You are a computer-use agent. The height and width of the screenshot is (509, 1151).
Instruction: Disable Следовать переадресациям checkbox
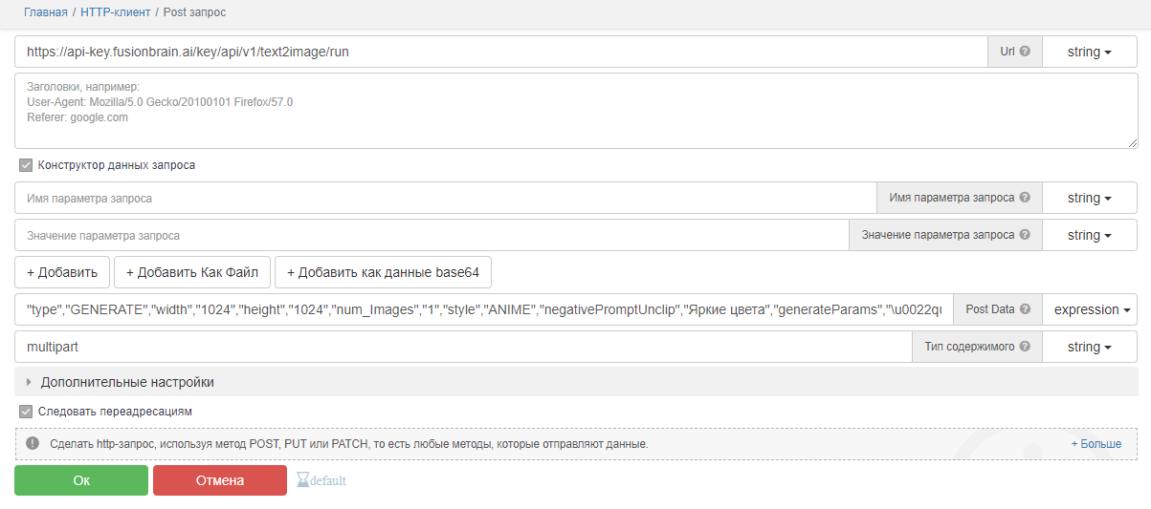26,412
